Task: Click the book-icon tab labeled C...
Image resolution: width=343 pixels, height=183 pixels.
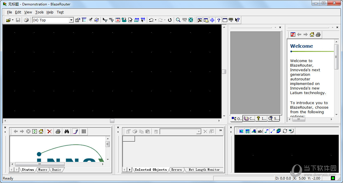Action: point(249,118)
